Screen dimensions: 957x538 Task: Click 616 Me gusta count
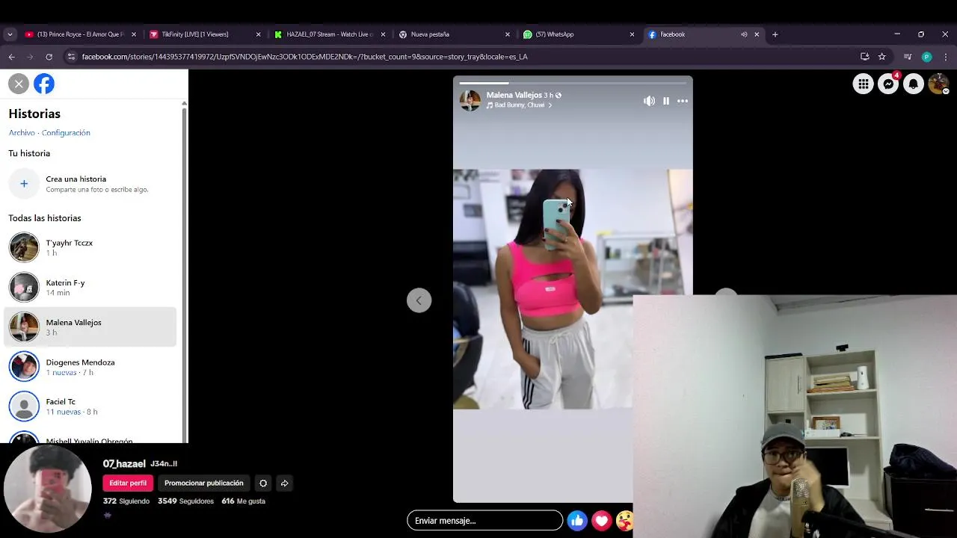pos(244,501)
